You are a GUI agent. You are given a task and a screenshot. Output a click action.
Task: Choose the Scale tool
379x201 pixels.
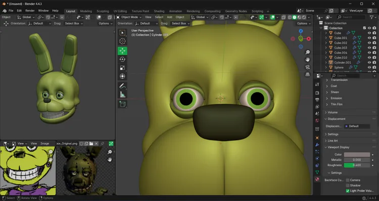click(x=123, y=68)
